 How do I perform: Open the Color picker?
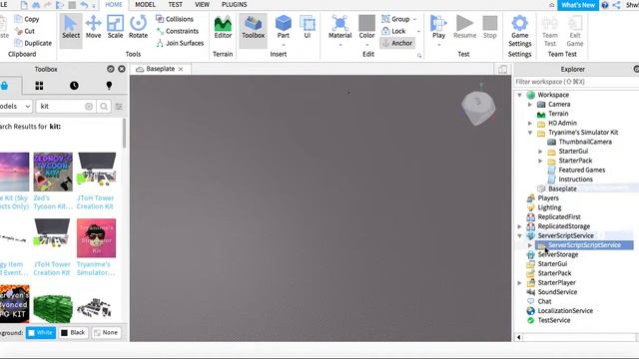coord(366,27)
